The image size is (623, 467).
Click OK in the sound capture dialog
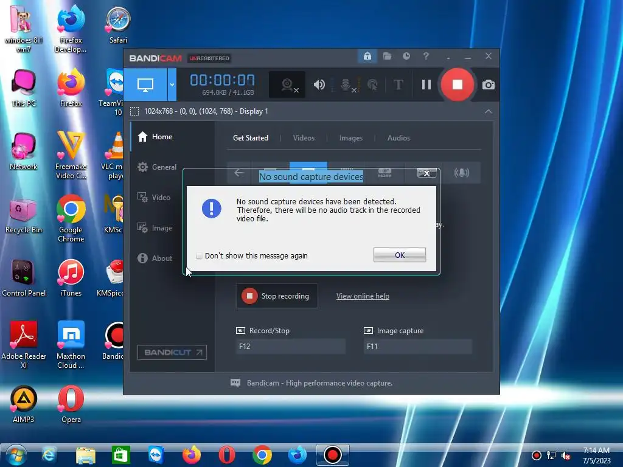click(x=400, y=255)
